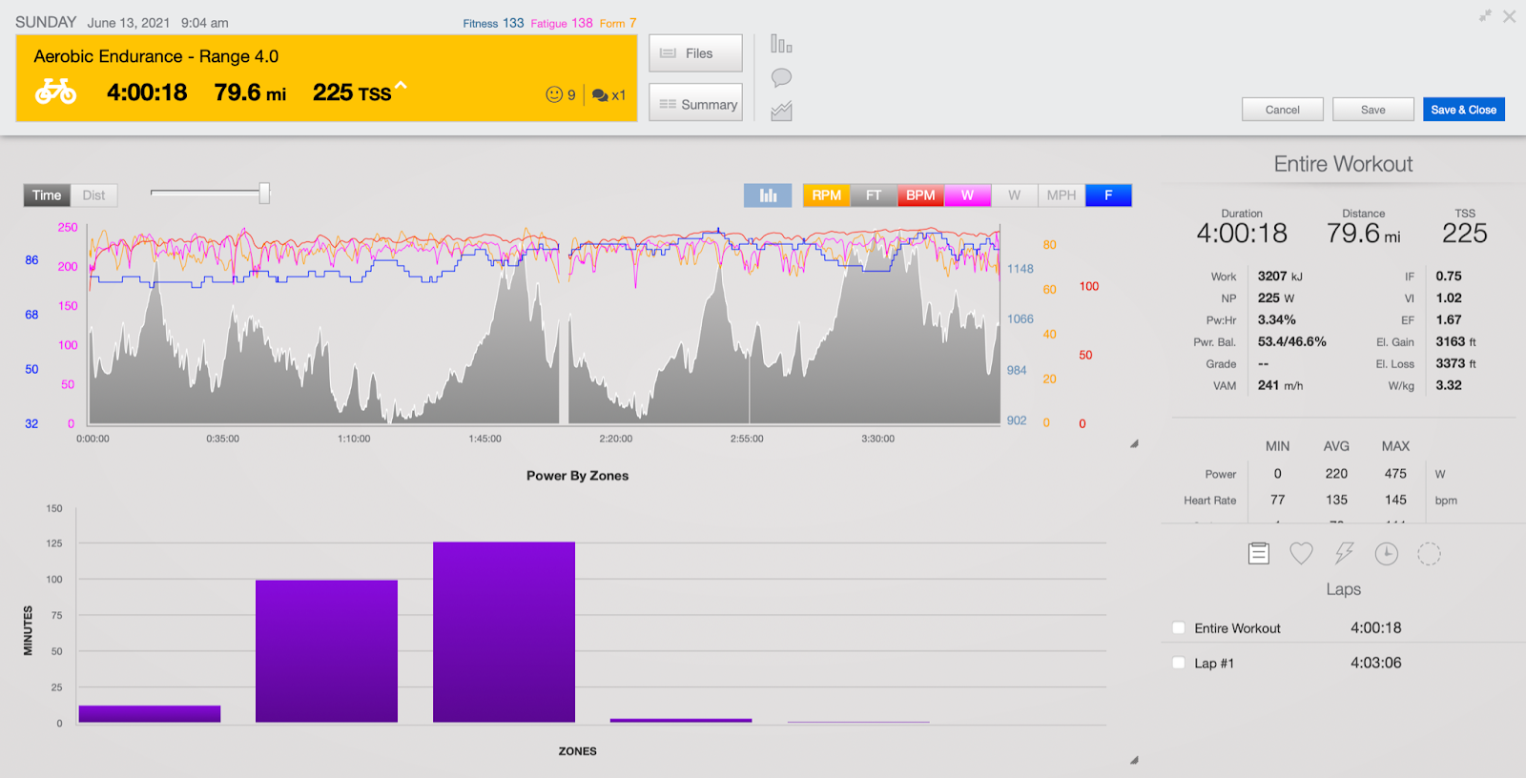Click the graph smoothing slider handle

264,194
